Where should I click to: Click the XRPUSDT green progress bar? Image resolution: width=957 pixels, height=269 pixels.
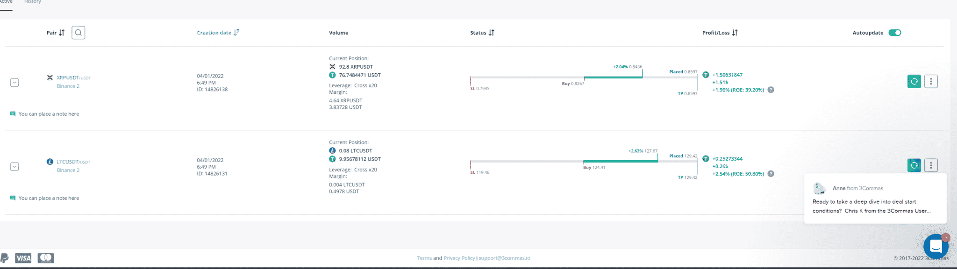(613, 77)
